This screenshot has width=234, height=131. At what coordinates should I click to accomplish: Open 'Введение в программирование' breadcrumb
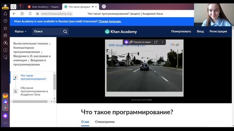click(x=30, y=62)
